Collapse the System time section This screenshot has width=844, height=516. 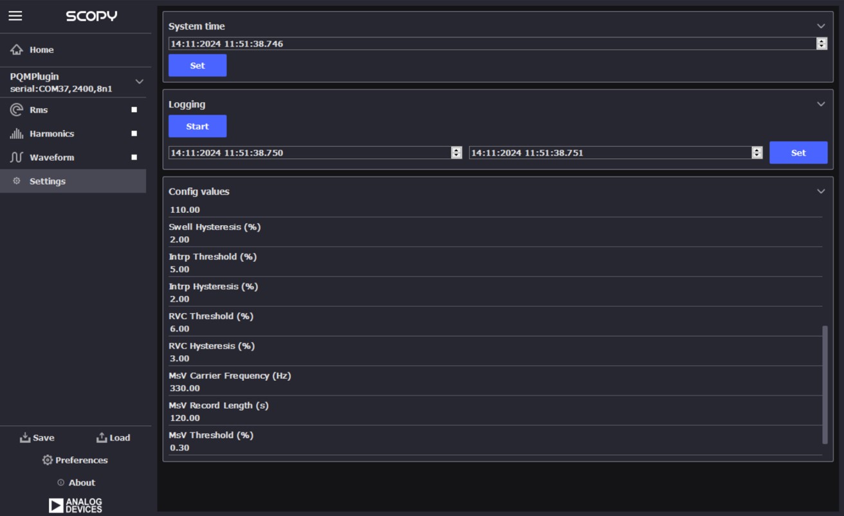click(820, 26)
